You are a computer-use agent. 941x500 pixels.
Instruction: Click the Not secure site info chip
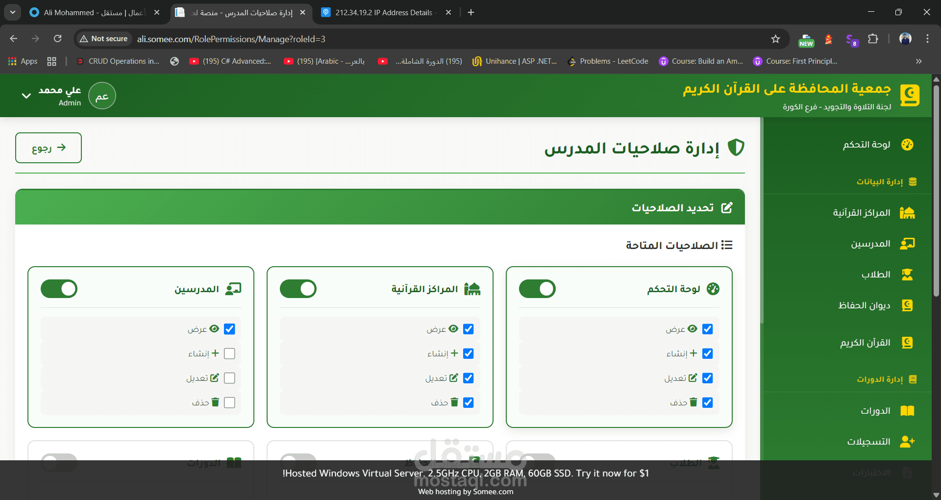(104, 39)
